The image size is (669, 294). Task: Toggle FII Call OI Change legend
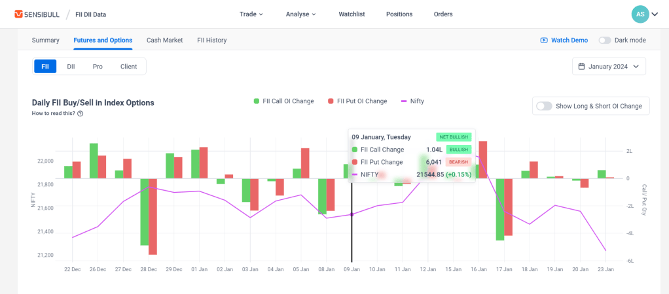click(283, 101)
